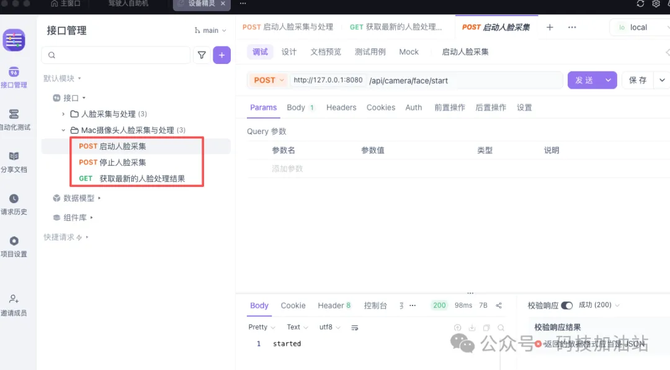The height and width of the screenshot is (370, 670).
Task: Open the 接口管理 sidebar section
Action: 14,78
